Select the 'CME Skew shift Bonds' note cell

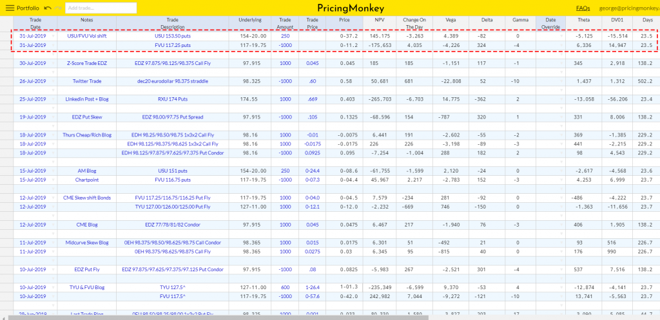click(x=87, y=198)
